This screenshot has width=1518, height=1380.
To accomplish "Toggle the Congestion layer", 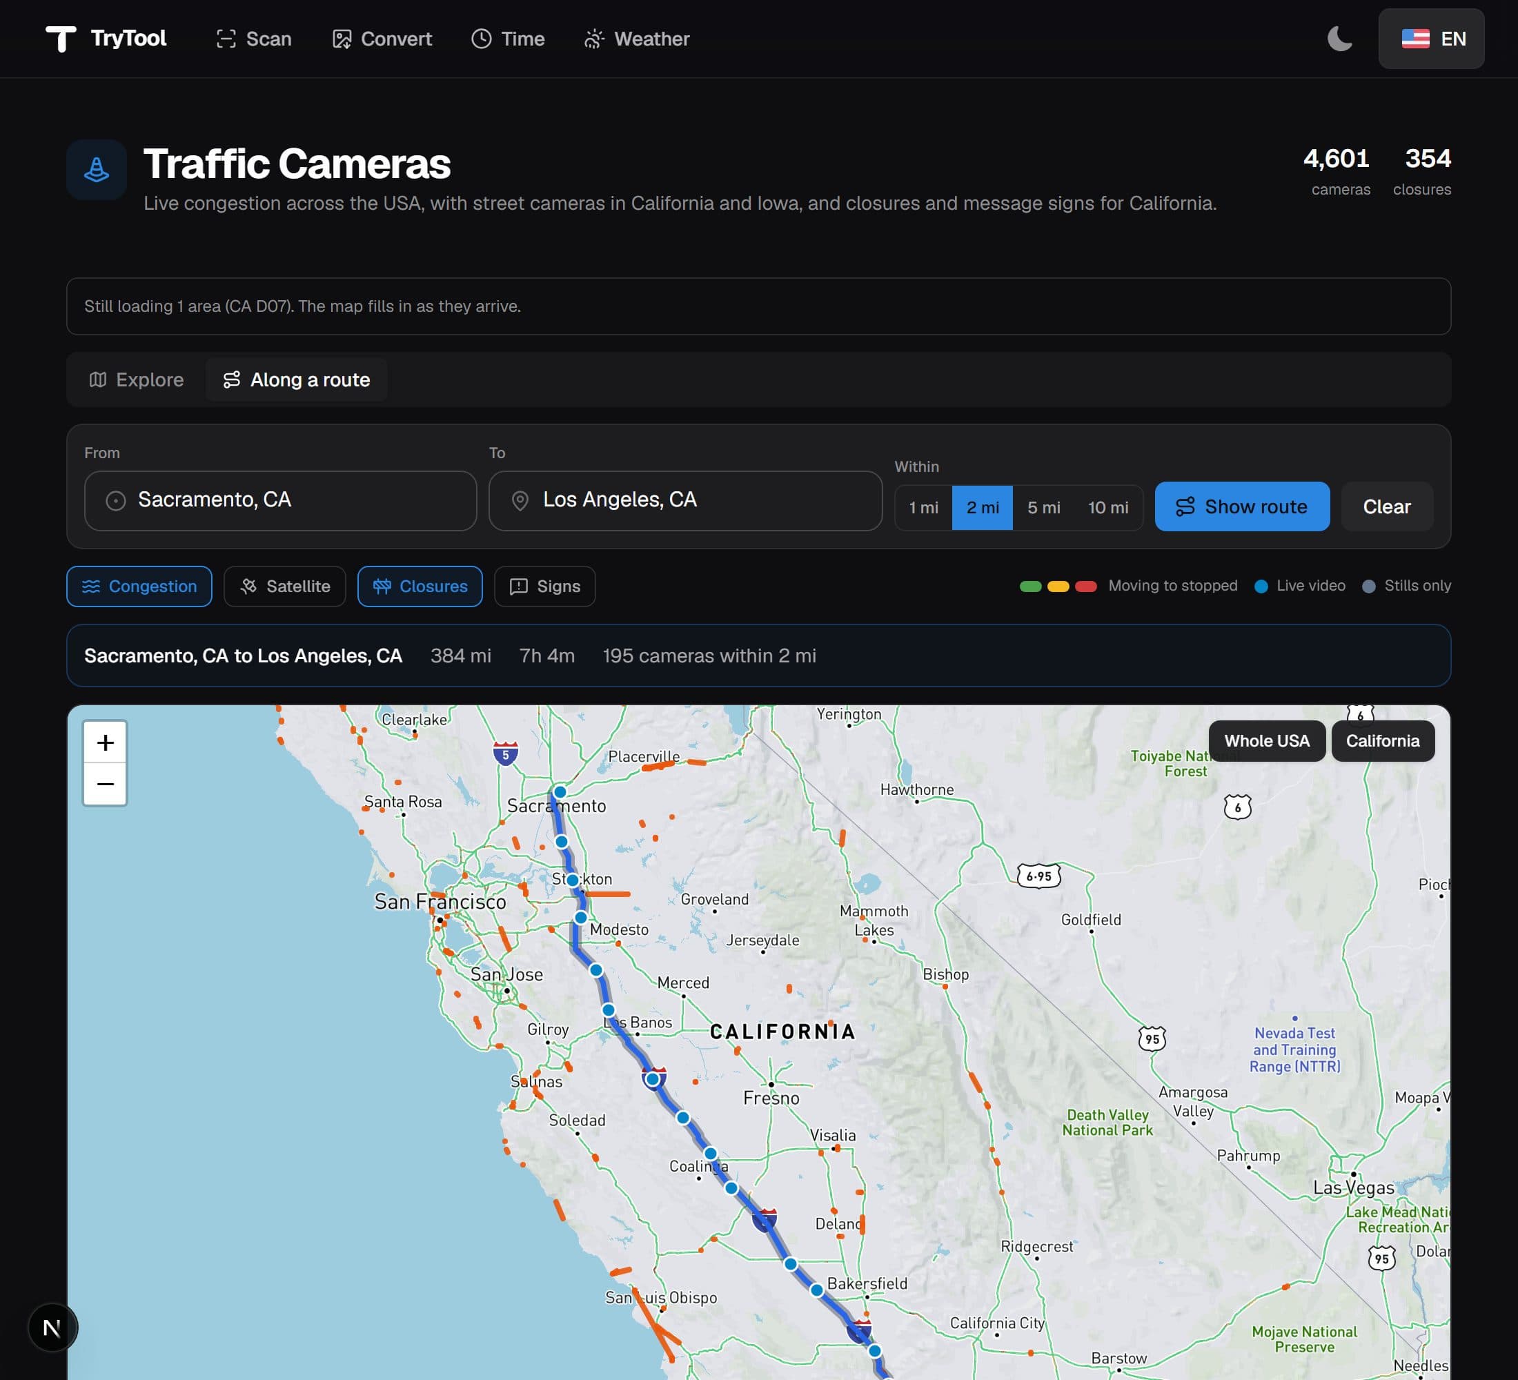I will (139, 586).
